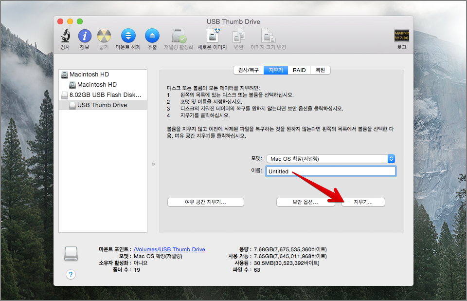The image size is (467, 301).
Task: Click the 보안 옵션... button
Action: point(305,202)
